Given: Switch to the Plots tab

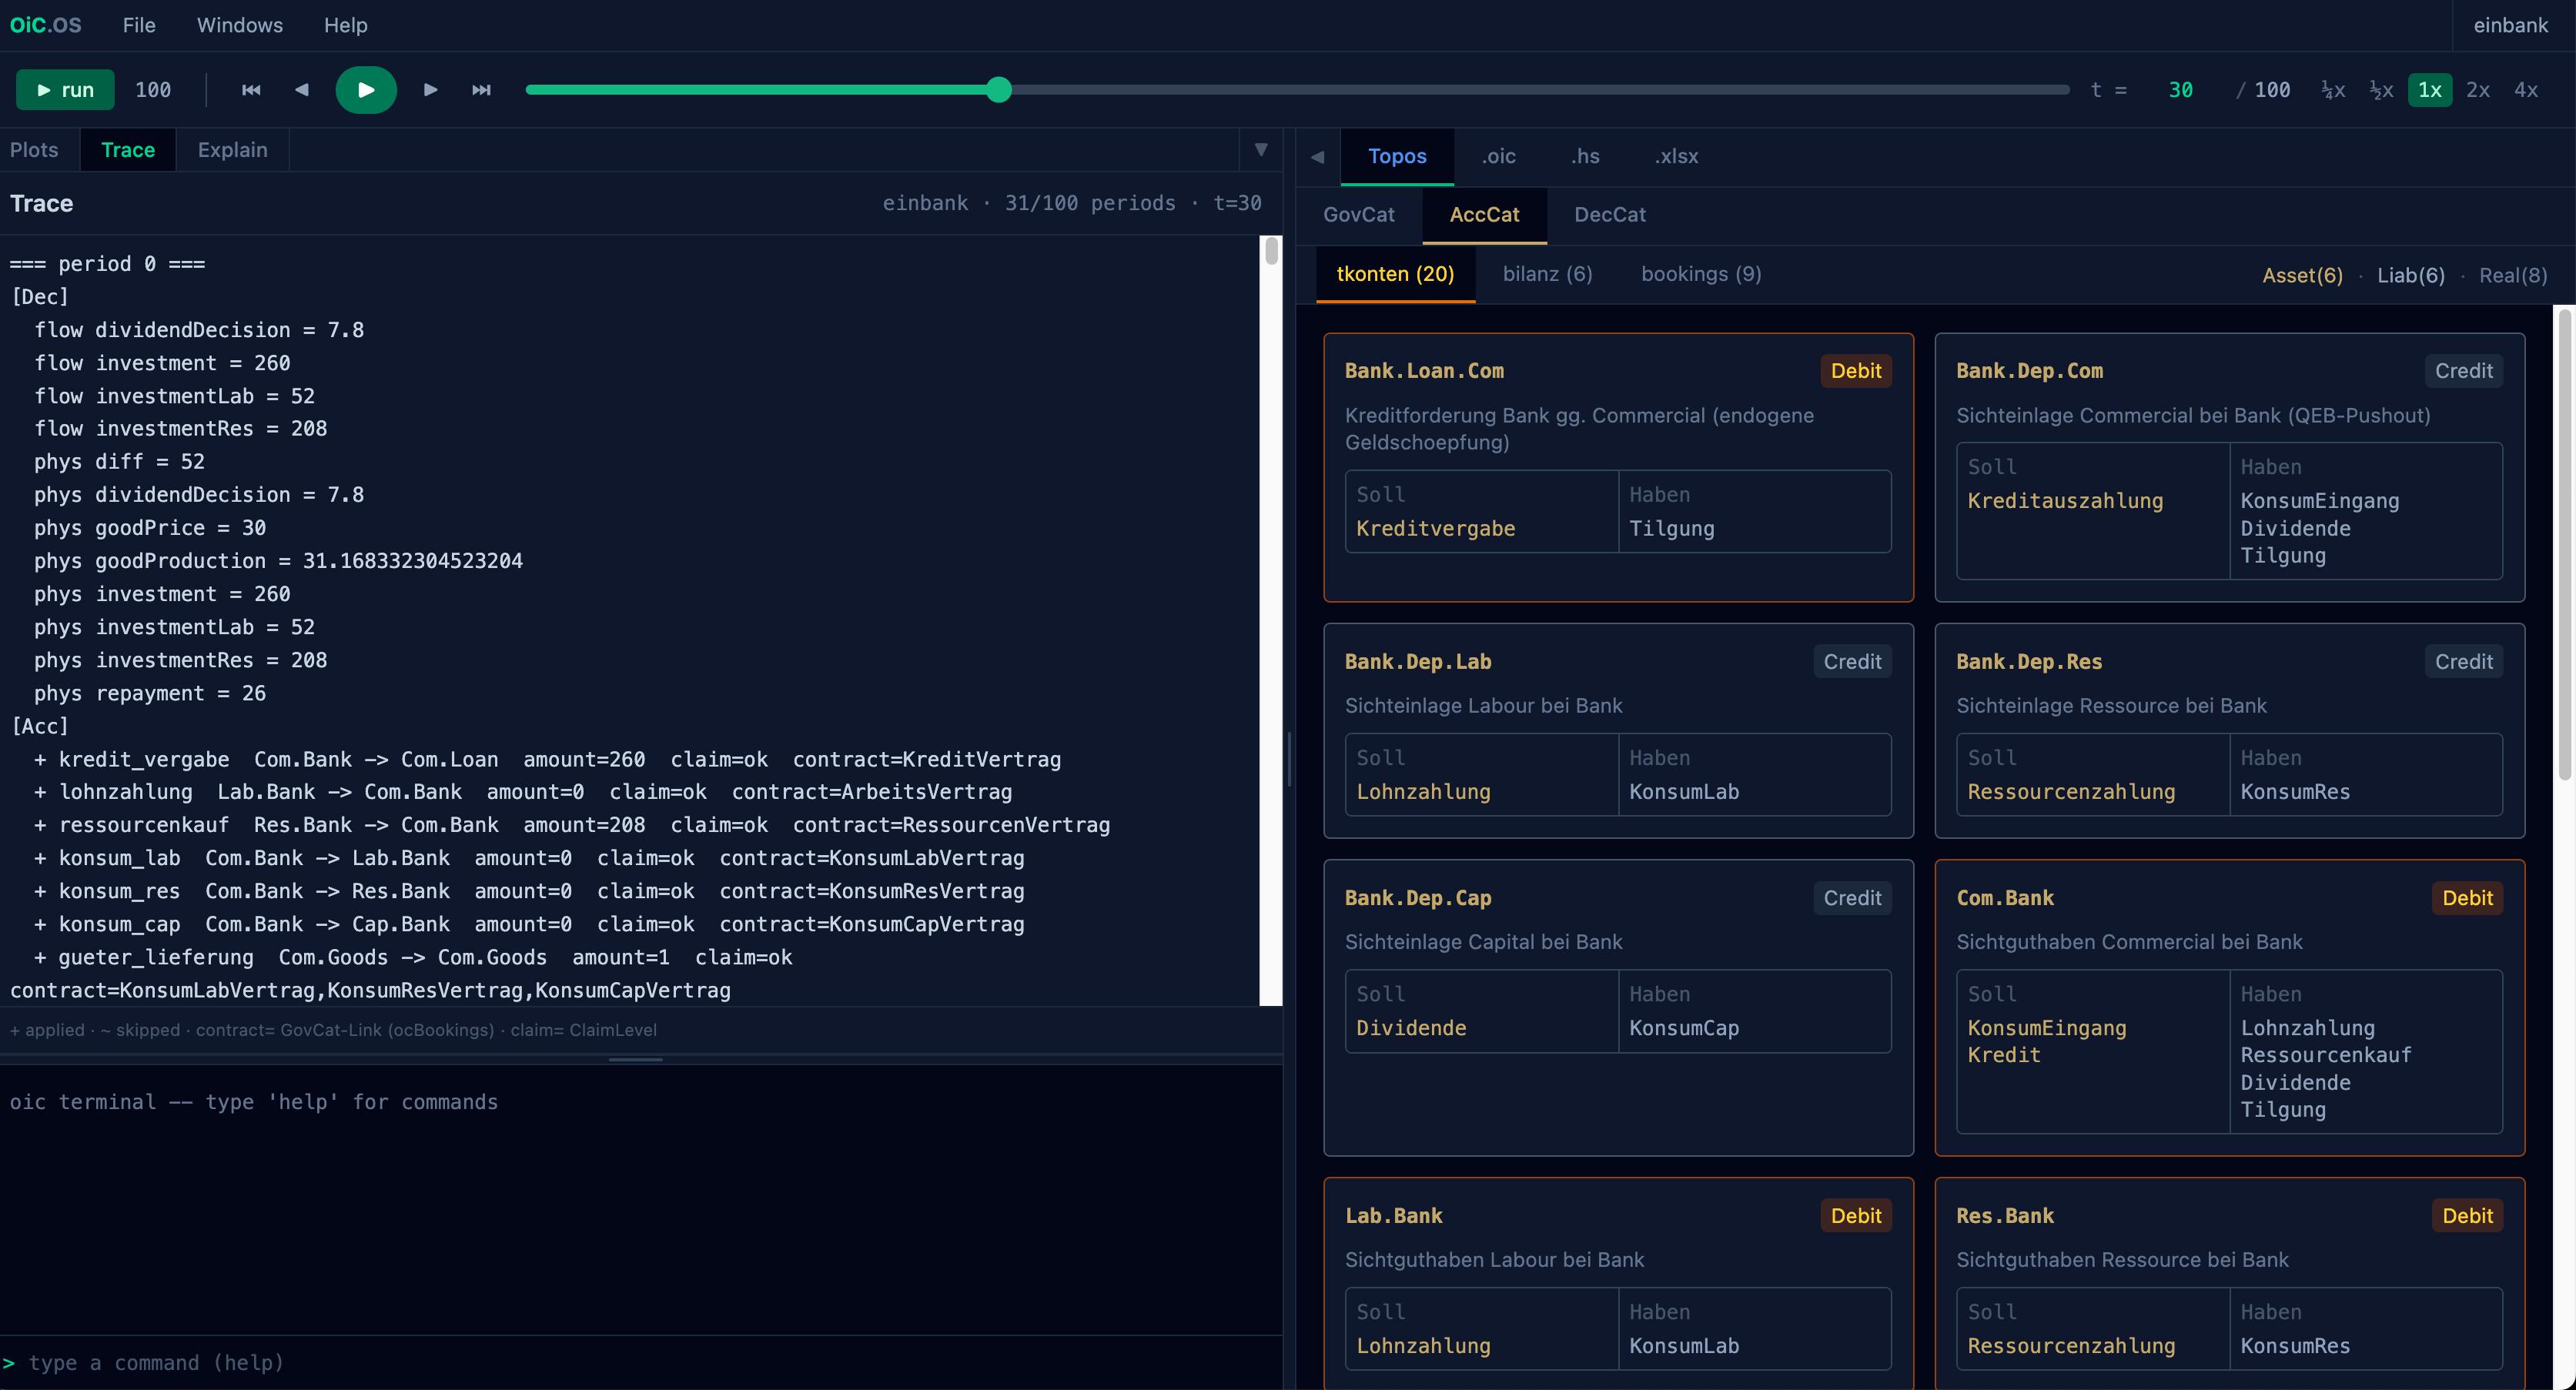Looking at the screenshot, I should pyautogui.click(x=34, y=150).
